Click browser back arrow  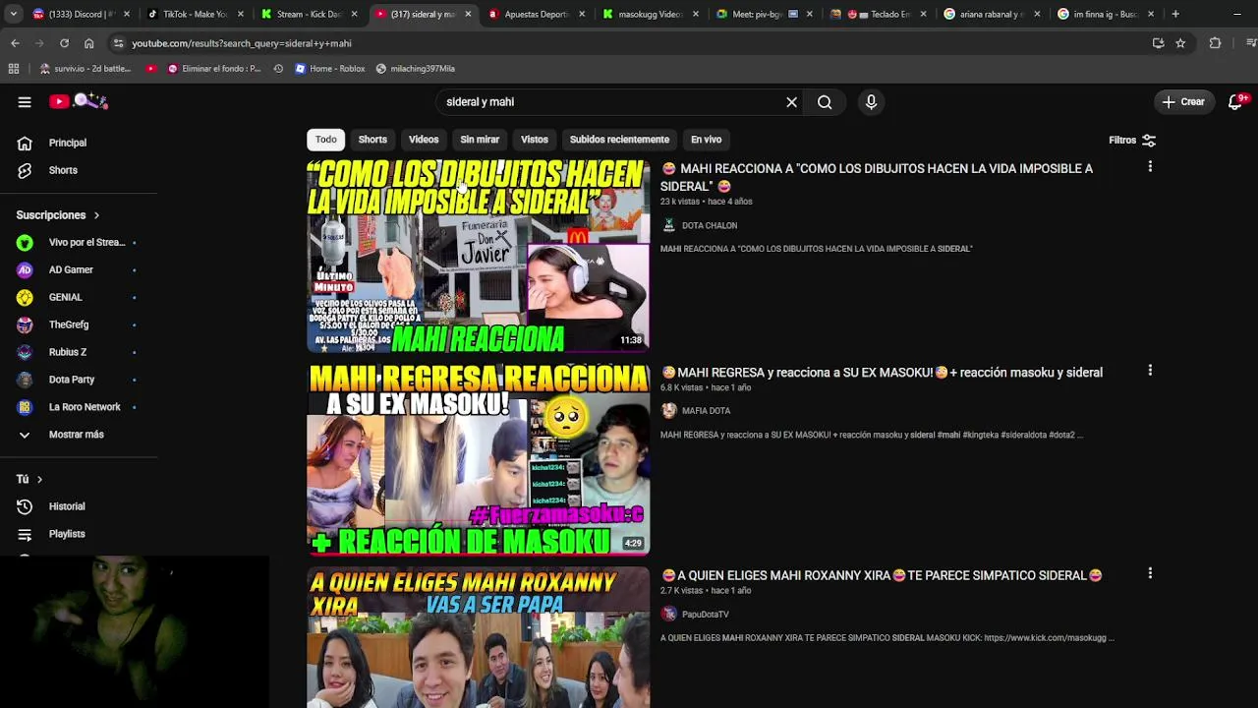click(x=15, y=43)
